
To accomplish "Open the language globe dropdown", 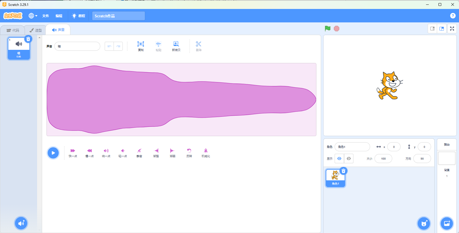I will click(x=33, y=16).
